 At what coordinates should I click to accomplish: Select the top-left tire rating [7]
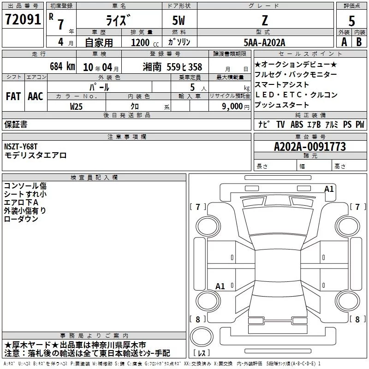pos(198,207)
